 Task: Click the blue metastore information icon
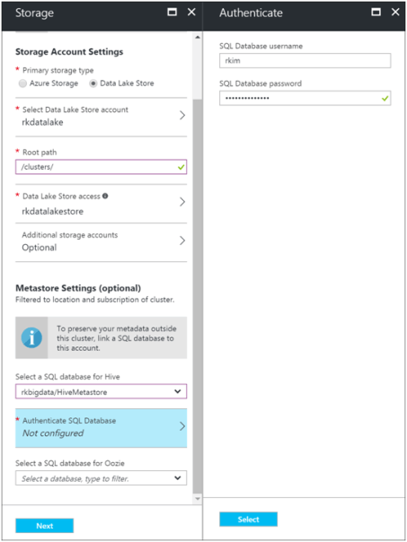pos(31,337)
